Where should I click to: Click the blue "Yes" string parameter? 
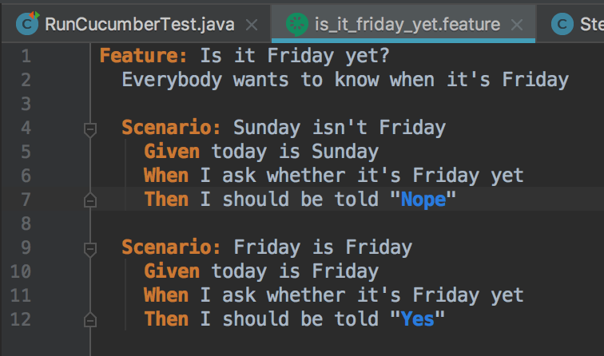tap(417, 319)
